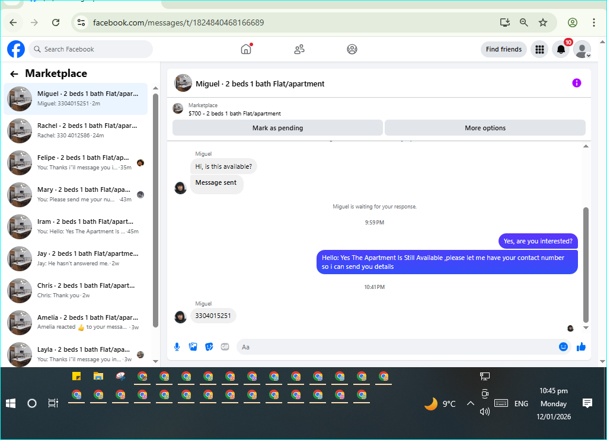Open the Iram conversation
The image size is (607, 440).
pos(76,227)
